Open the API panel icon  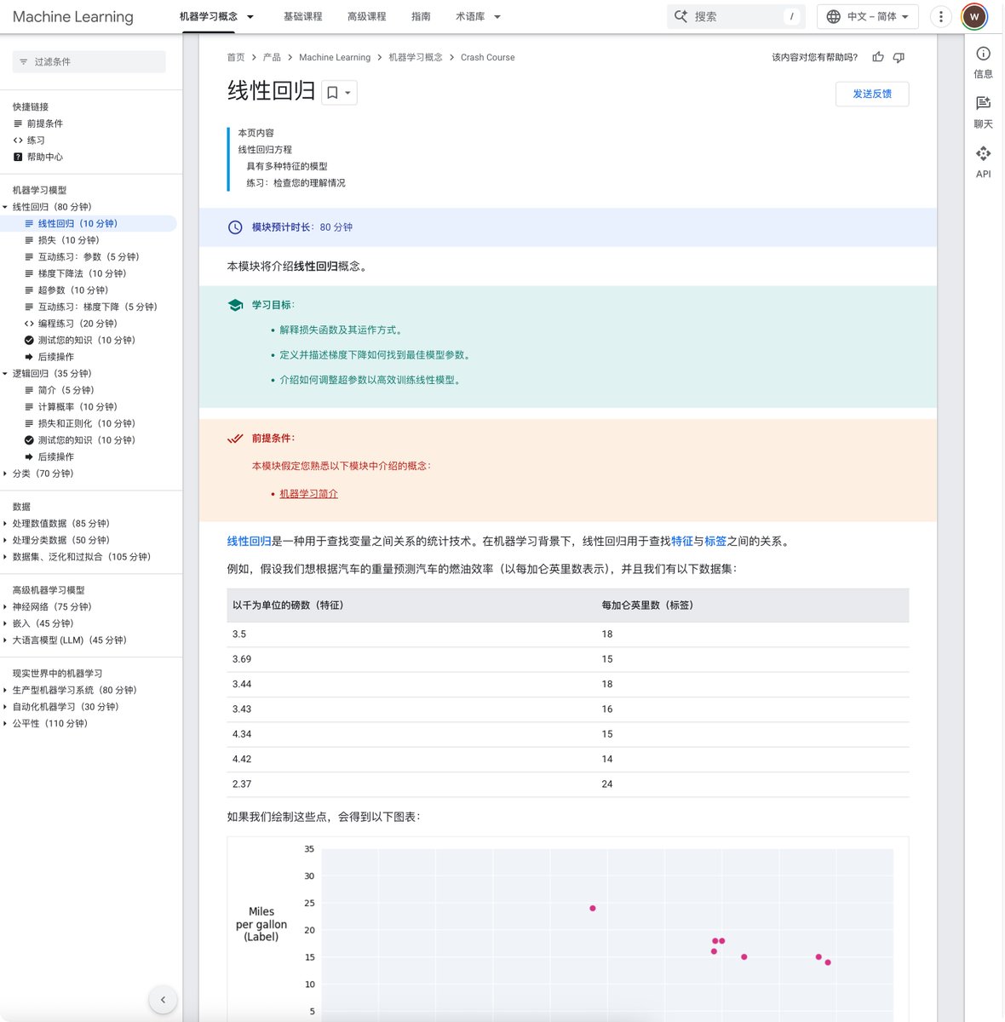click(x=983, y=153)
